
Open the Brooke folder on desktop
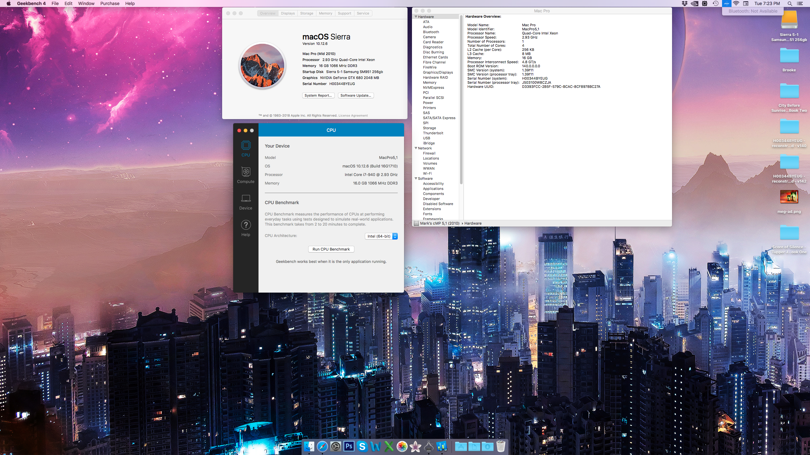click(789, 56)
